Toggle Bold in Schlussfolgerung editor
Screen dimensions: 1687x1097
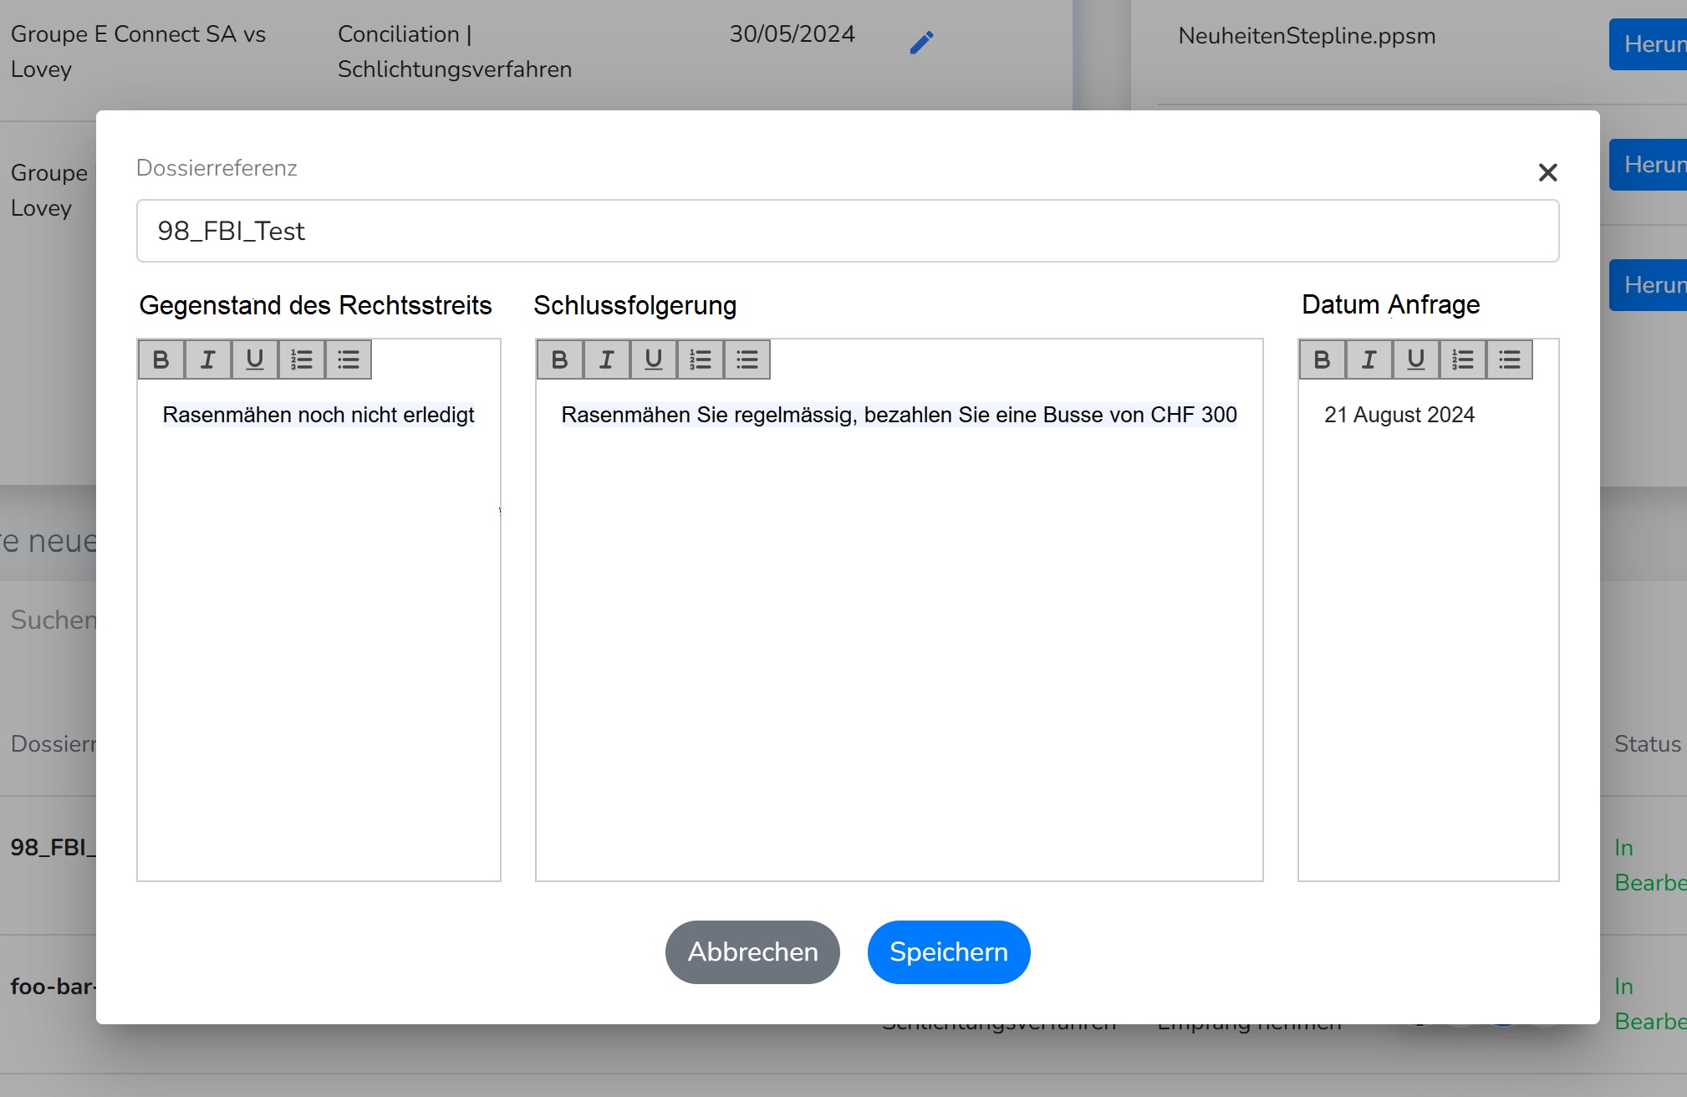coord(560,360)
